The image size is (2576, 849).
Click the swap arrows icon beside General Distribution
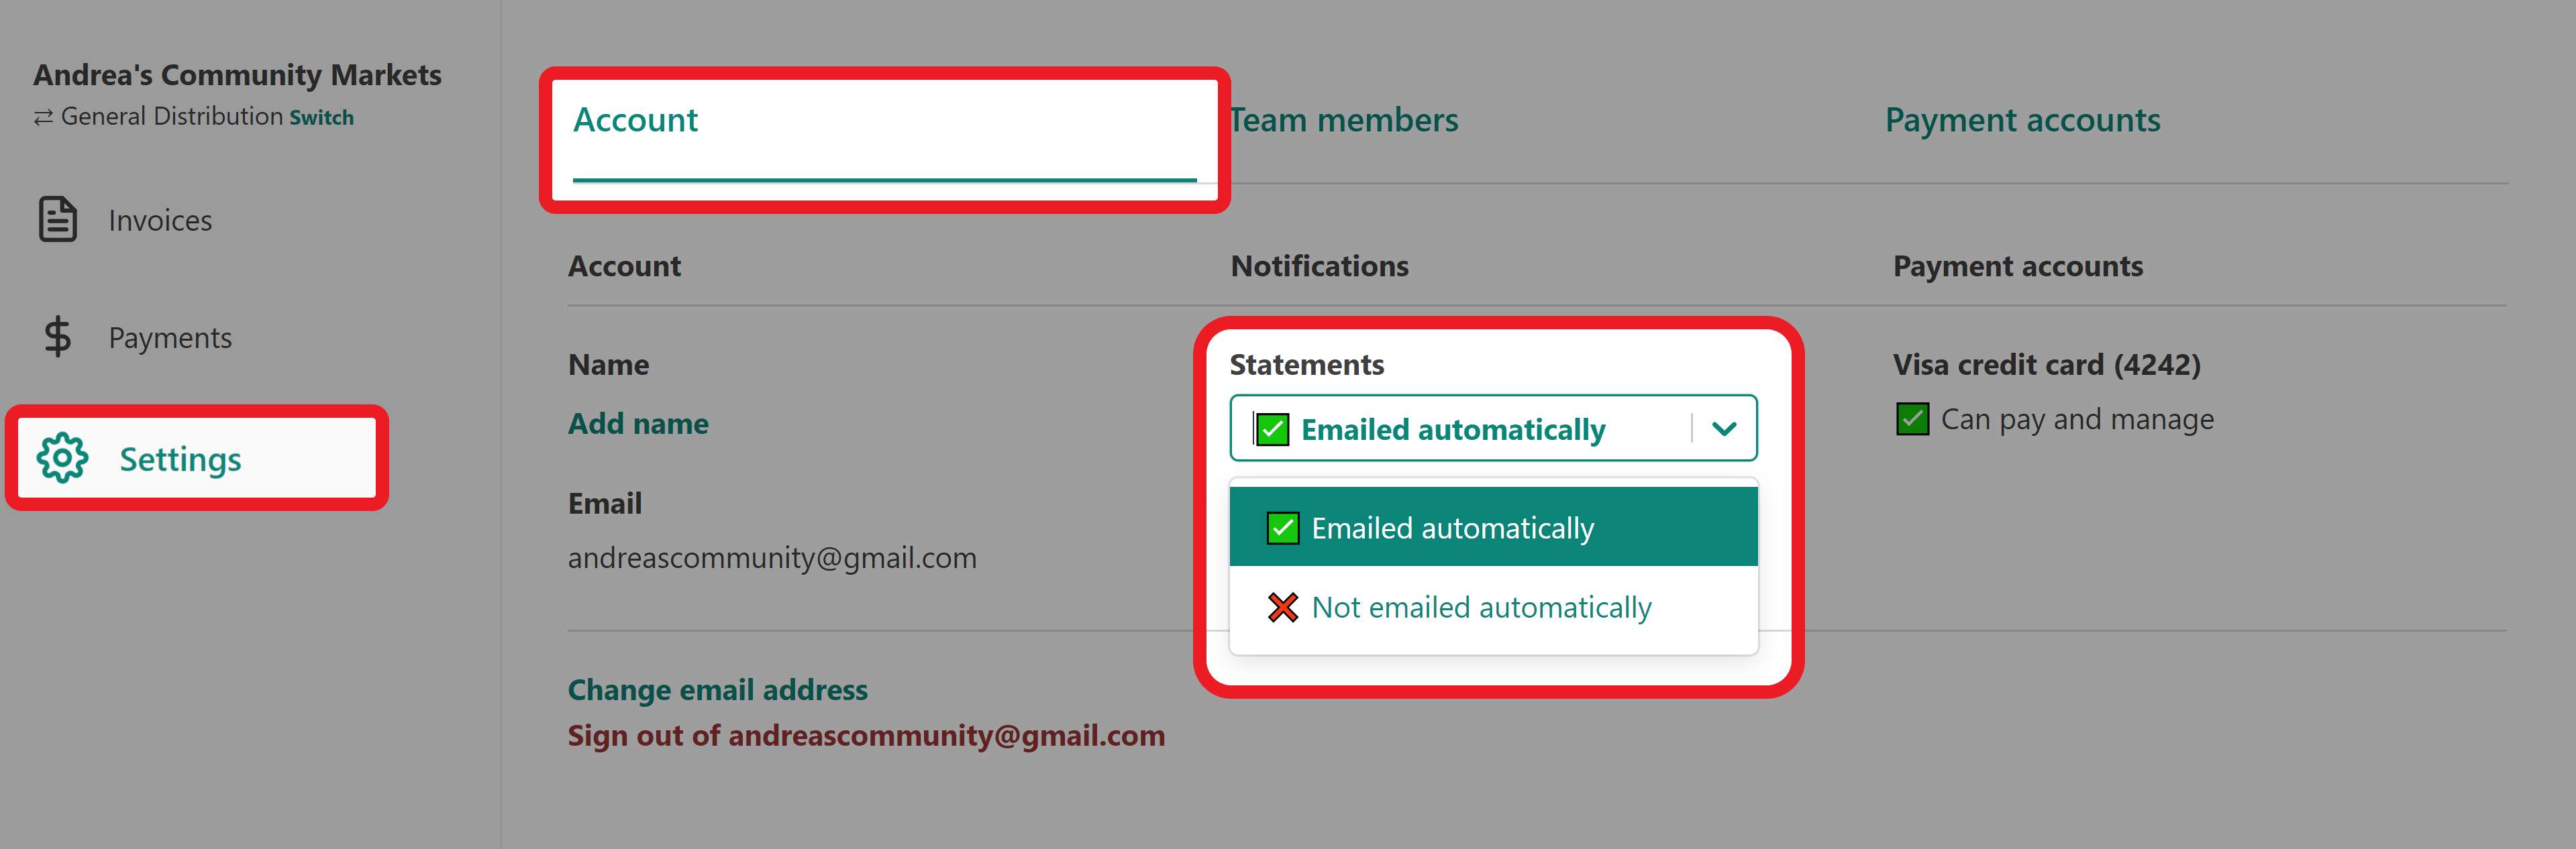pos(43,118)
